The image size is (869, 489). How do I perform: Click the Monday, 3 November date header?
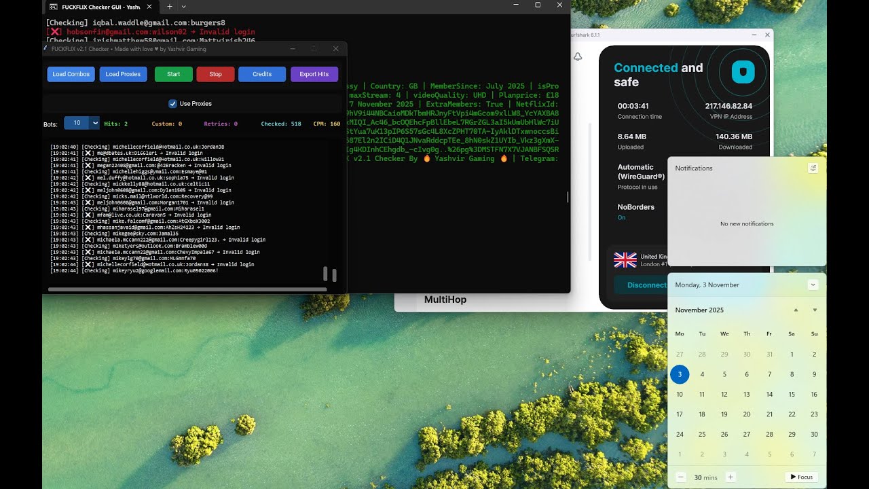(707, 285)
